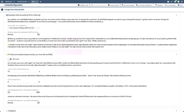Click the Instanzkonfiguration title
The image size is (184, 112).
pos(13,5)
